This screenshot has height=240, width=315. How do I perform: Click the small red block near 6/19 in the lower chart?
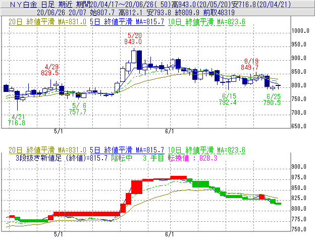click(262, 197)
